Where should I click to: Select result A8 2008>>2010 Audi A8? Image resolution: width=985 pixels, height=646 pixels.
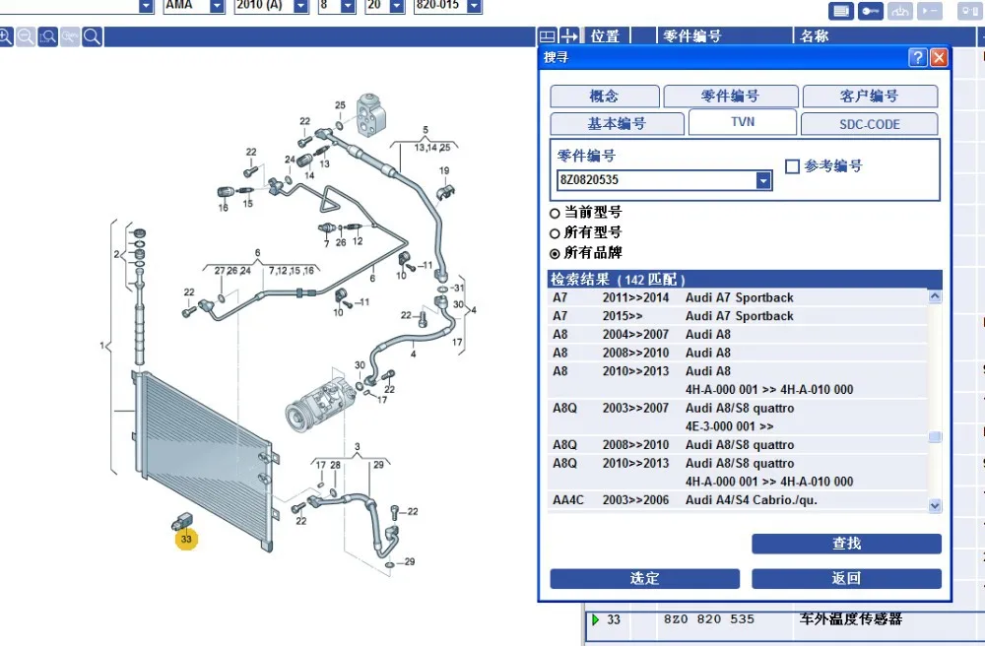point(737,353)
